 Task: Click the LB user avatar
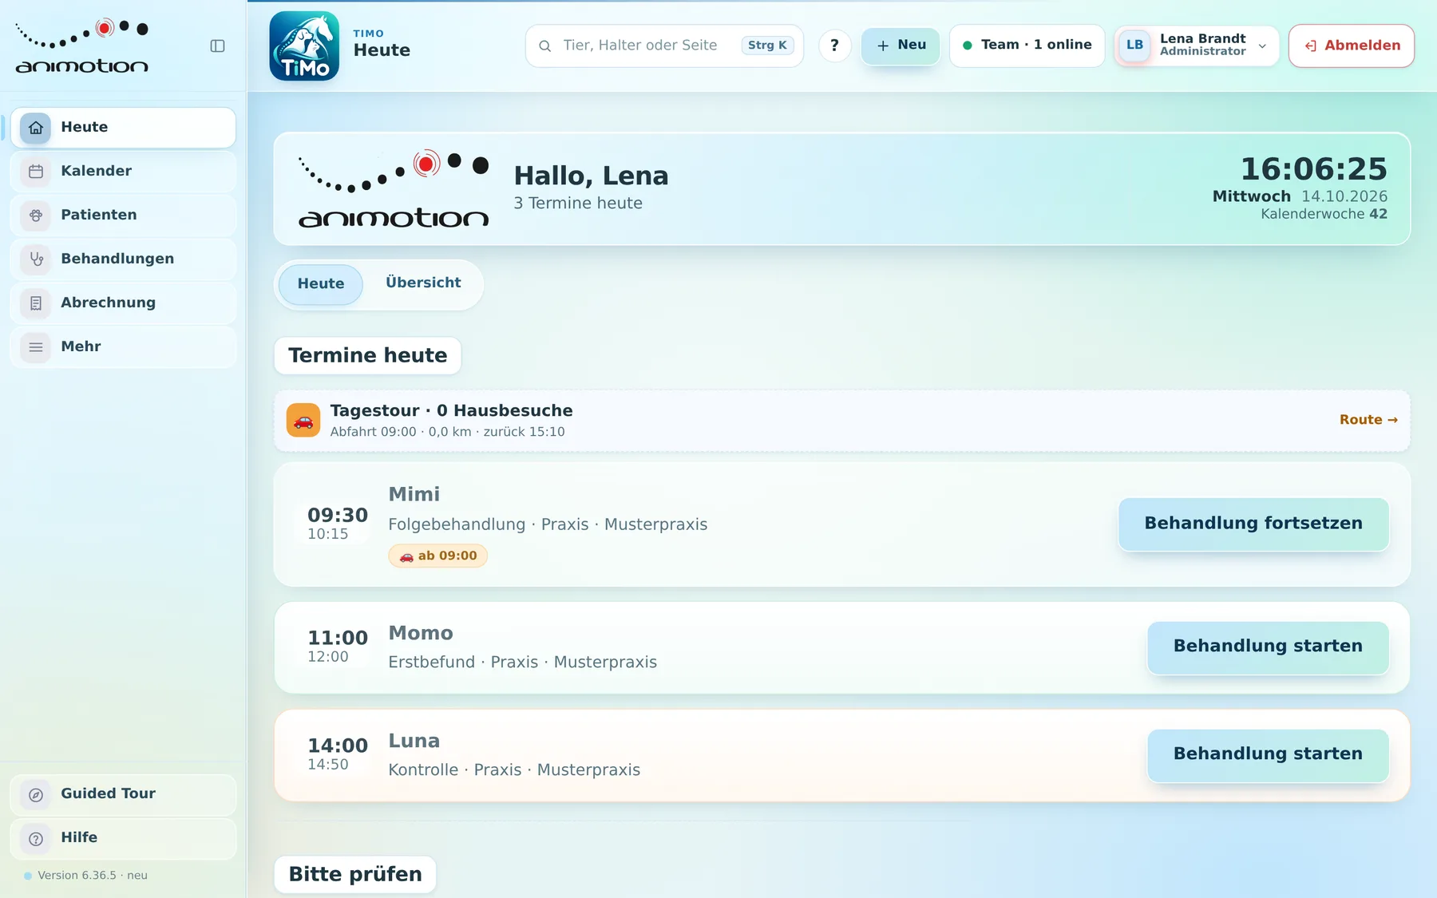click(1134, 45)
